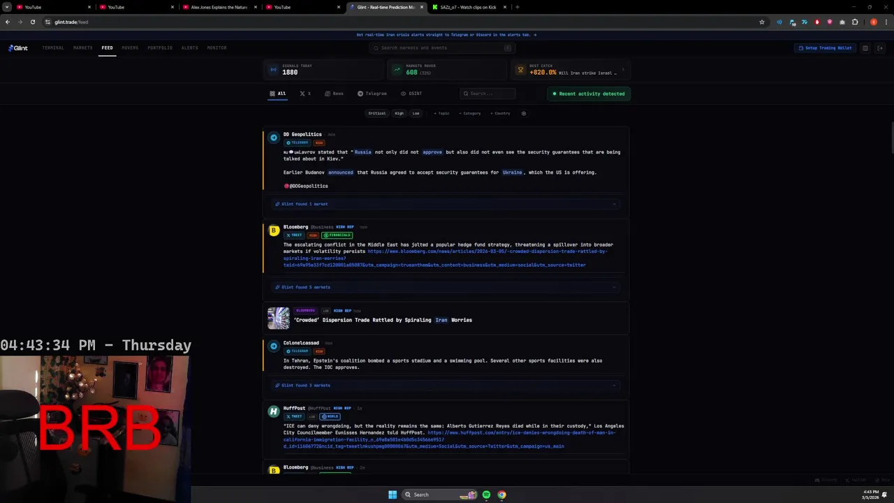This screenshot has width=894, height=503.
Task: Open feed filter settings gear
Action: tap(524, 113)
